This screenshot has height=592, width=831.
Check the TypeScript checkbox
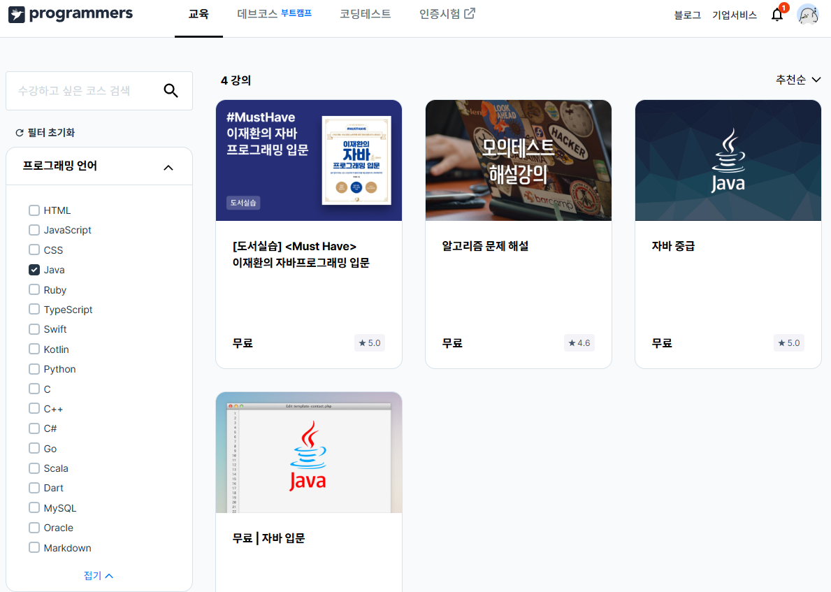tap(34, 309)
